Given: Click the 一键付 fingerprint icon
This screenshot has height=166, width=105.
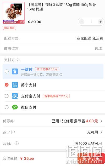Looking at the screenshot, I should point(15,71).
